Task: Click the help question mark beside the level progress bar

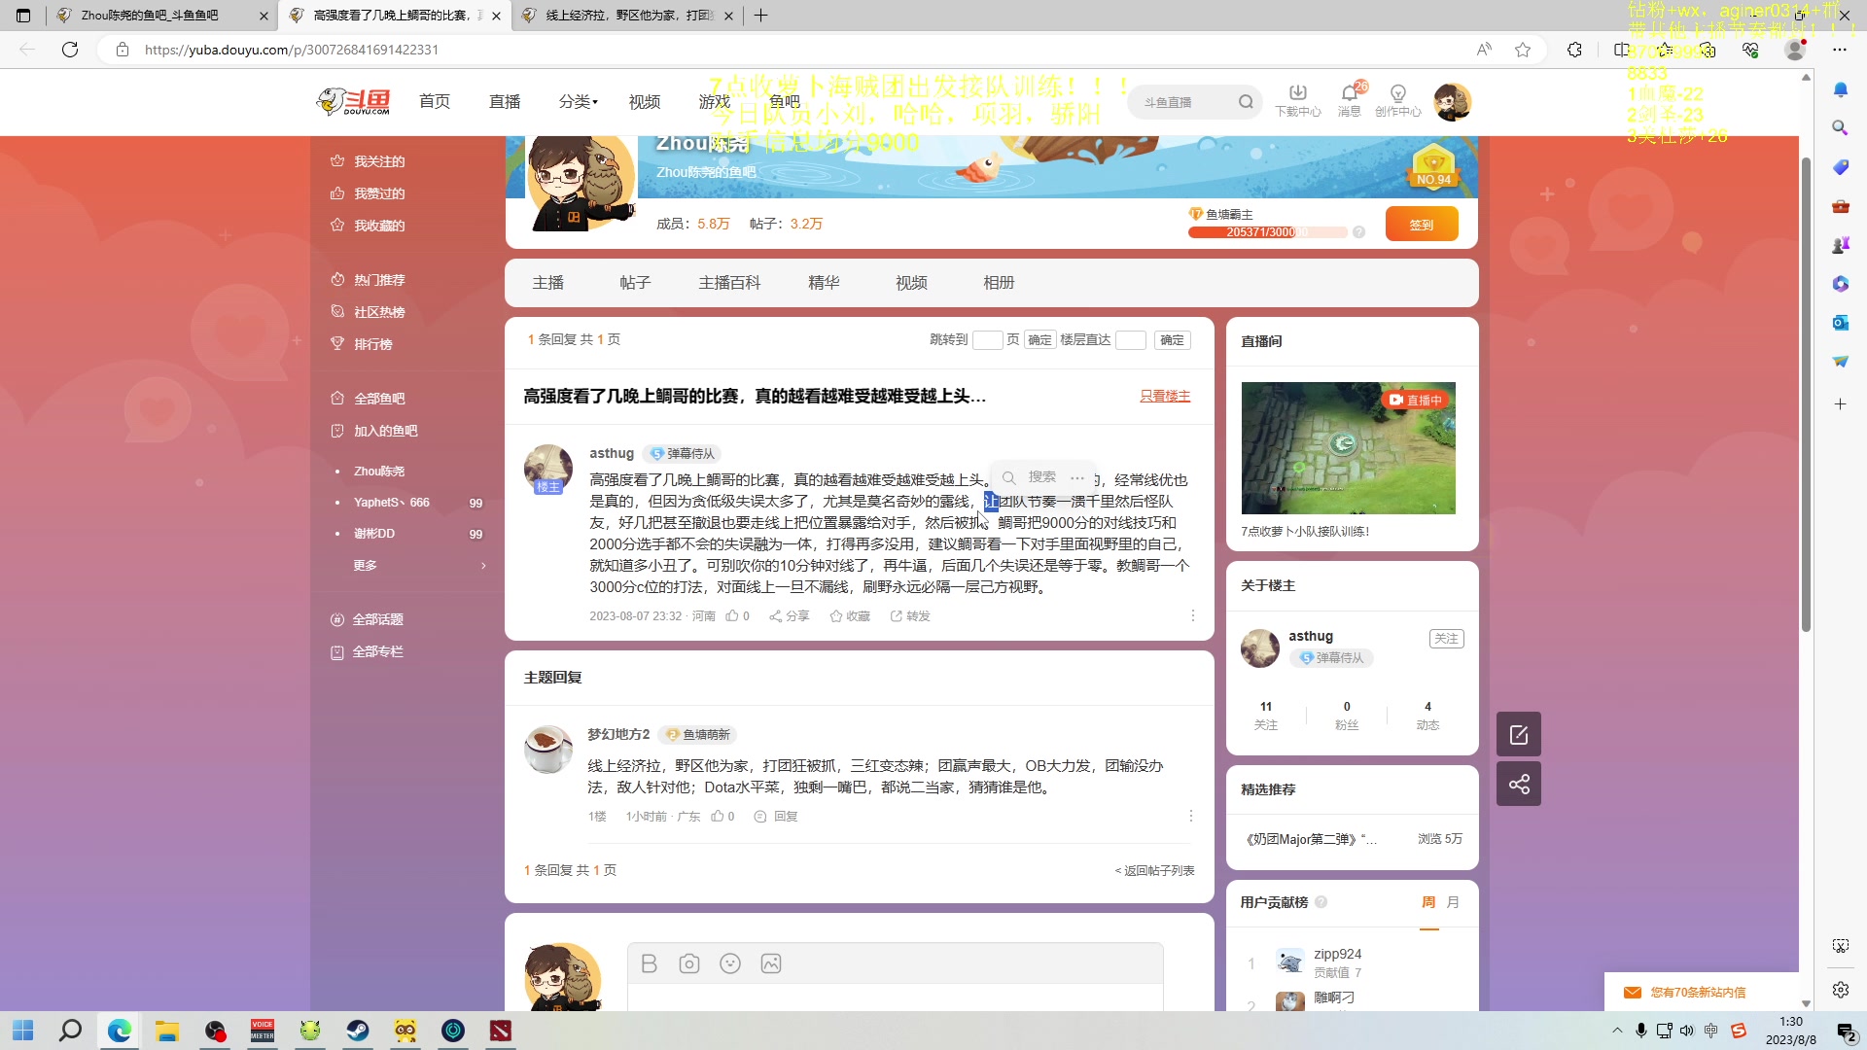Action: (x=1359, y=232)
